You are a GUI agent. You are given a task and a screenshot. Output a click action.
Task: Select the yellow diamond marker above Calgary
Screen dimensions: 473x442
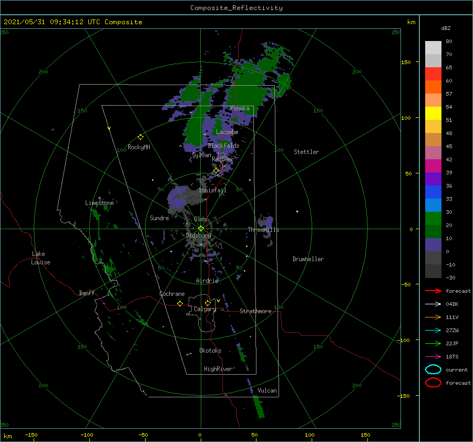tap(208, 303)
